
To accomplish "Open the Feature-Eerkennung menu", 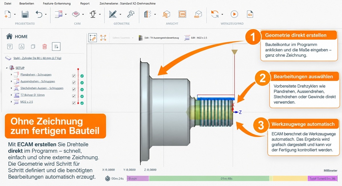I will [57, 3].
